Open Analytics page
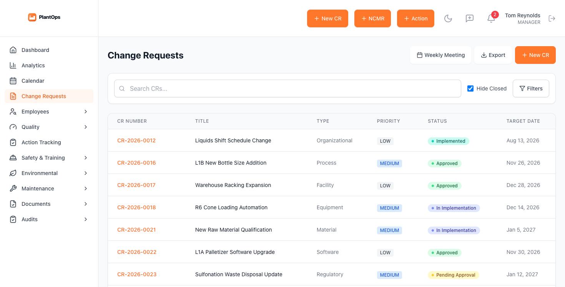565x287 pixels. tap(49, 65)
